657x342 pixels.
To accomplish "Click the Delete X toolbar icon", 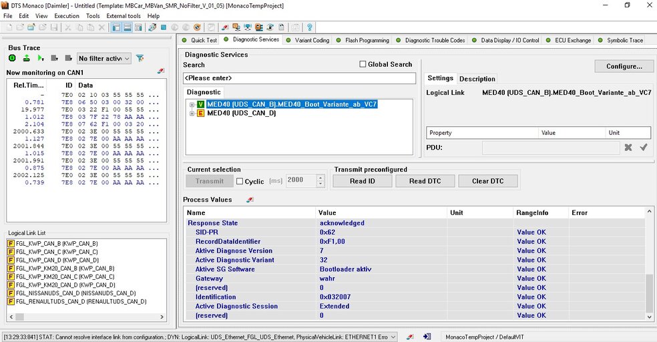I will (101, 27).
